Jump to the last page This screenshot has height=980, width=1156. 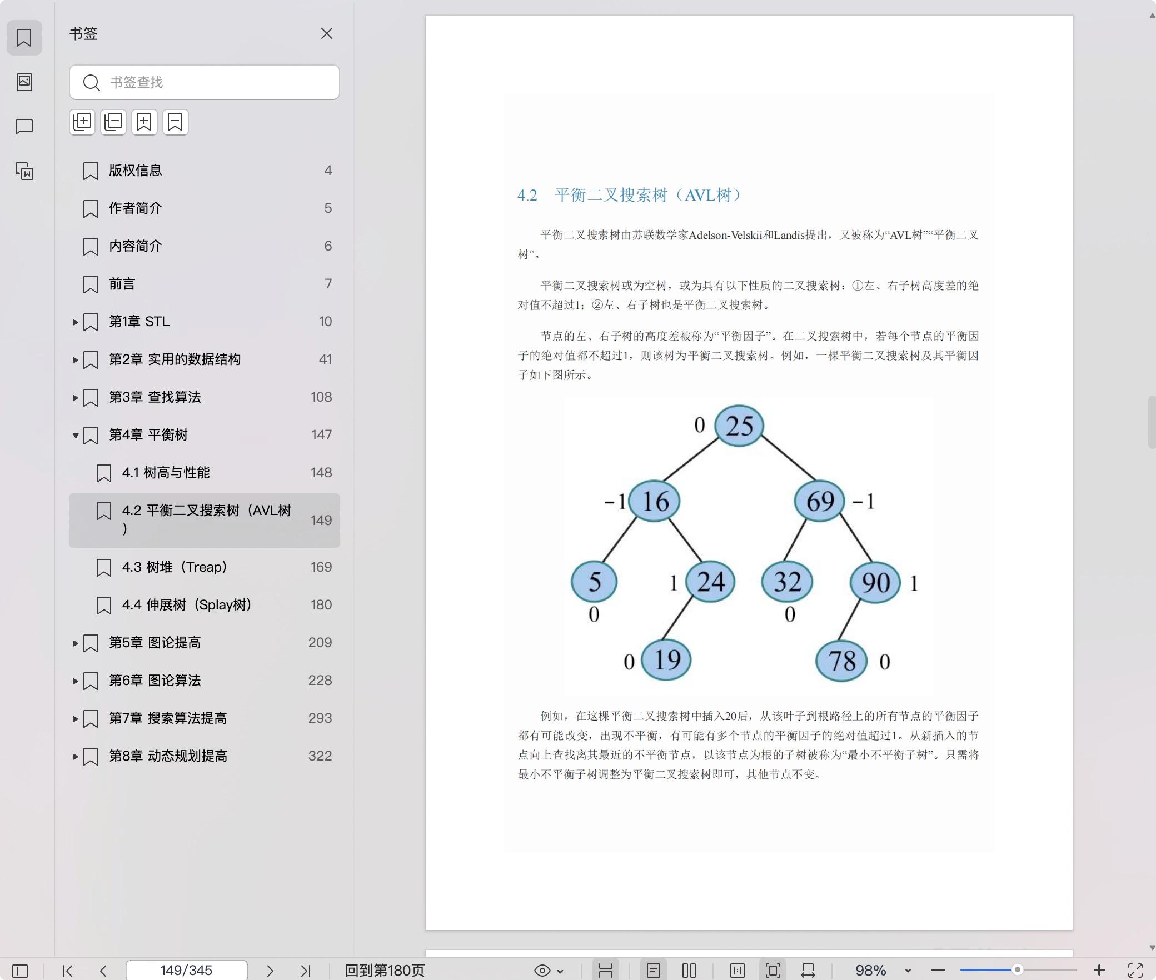click(x=305, y=971)
